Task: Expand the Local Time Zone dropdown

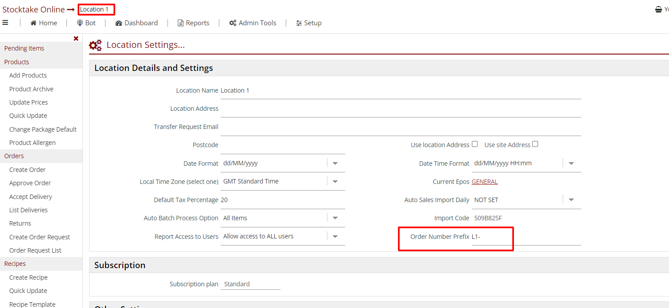Action: tap(335, 181)
